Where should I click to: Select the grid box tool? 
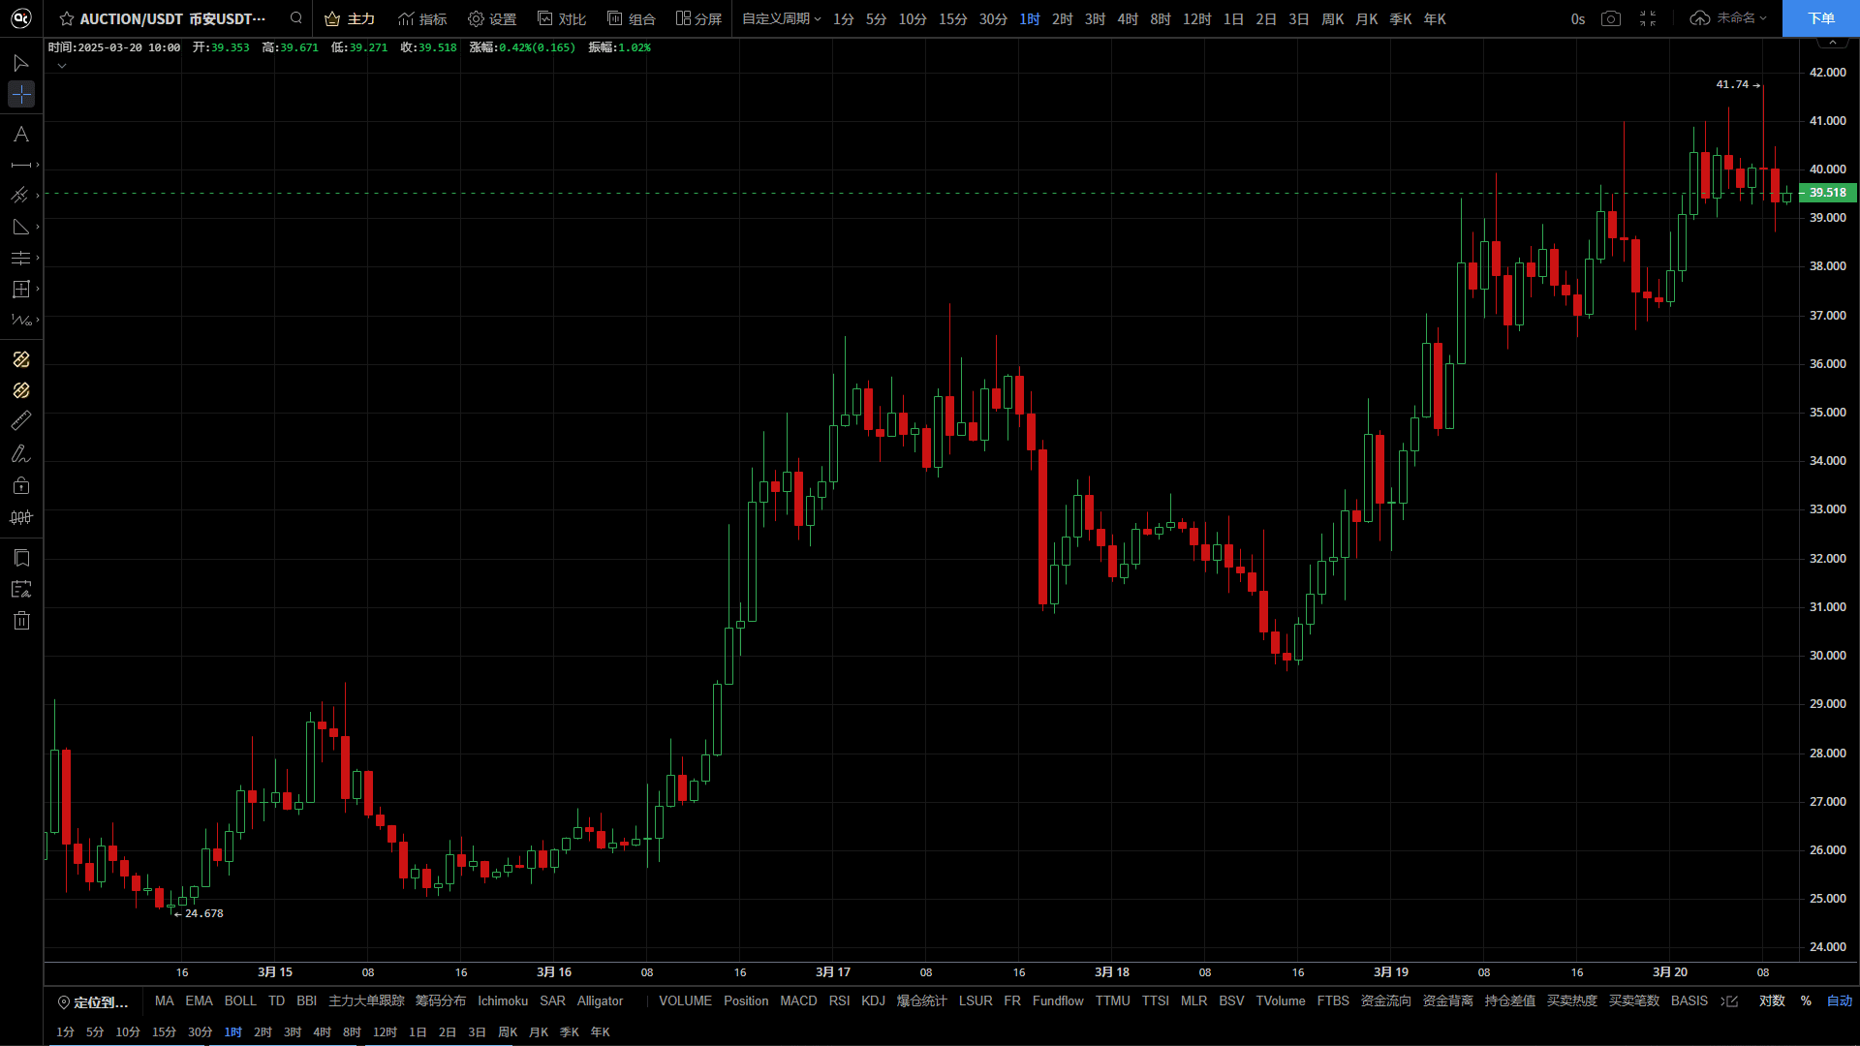pyautogui.click(x=20, y=289)
